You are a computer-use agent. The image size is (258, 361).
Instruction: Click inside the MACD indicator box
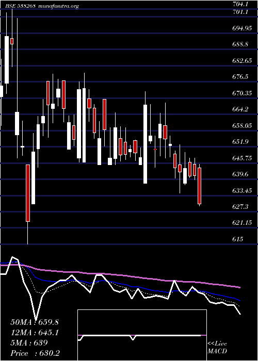pos(142,335)
